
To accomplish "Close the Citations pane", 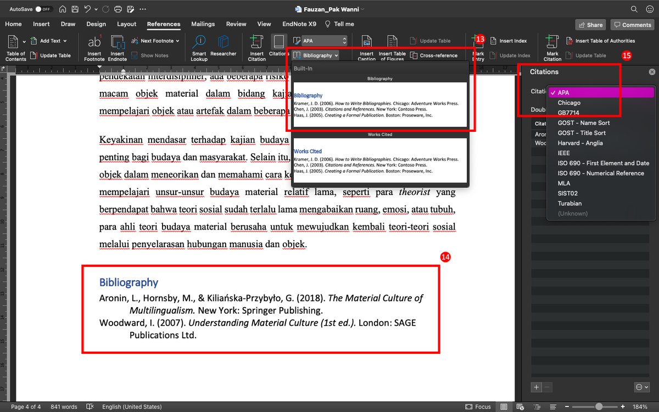I will click(652, 72).
